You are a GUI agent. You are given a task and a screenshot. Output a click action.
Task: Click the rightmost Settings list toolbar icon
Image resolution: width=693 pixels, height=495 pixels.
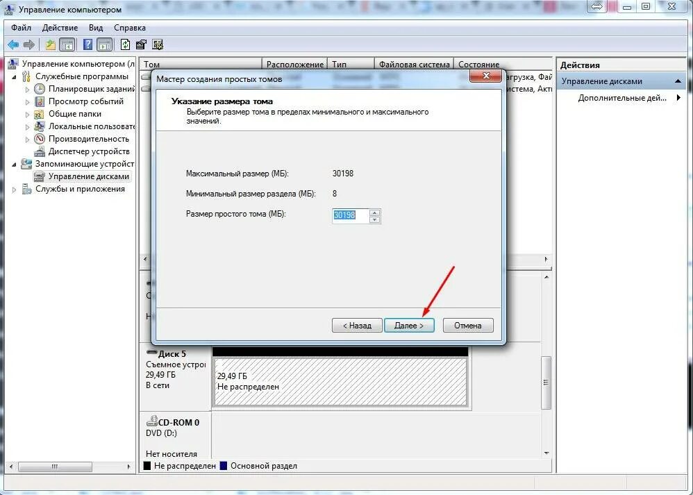(158, 44)
